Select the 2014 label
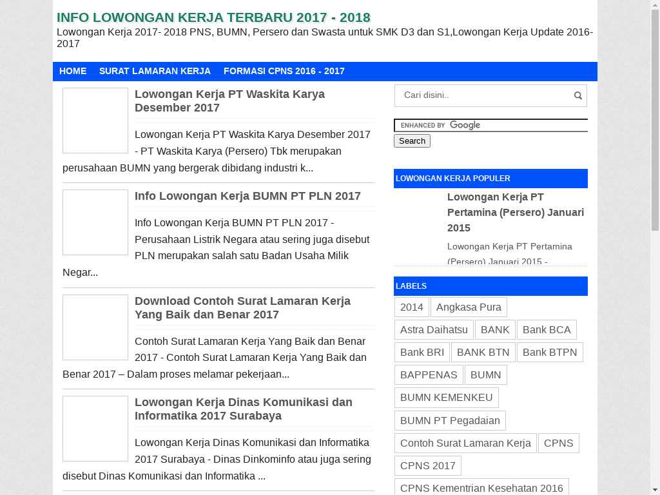Screen dimensions: 660x495 (412, 307)
